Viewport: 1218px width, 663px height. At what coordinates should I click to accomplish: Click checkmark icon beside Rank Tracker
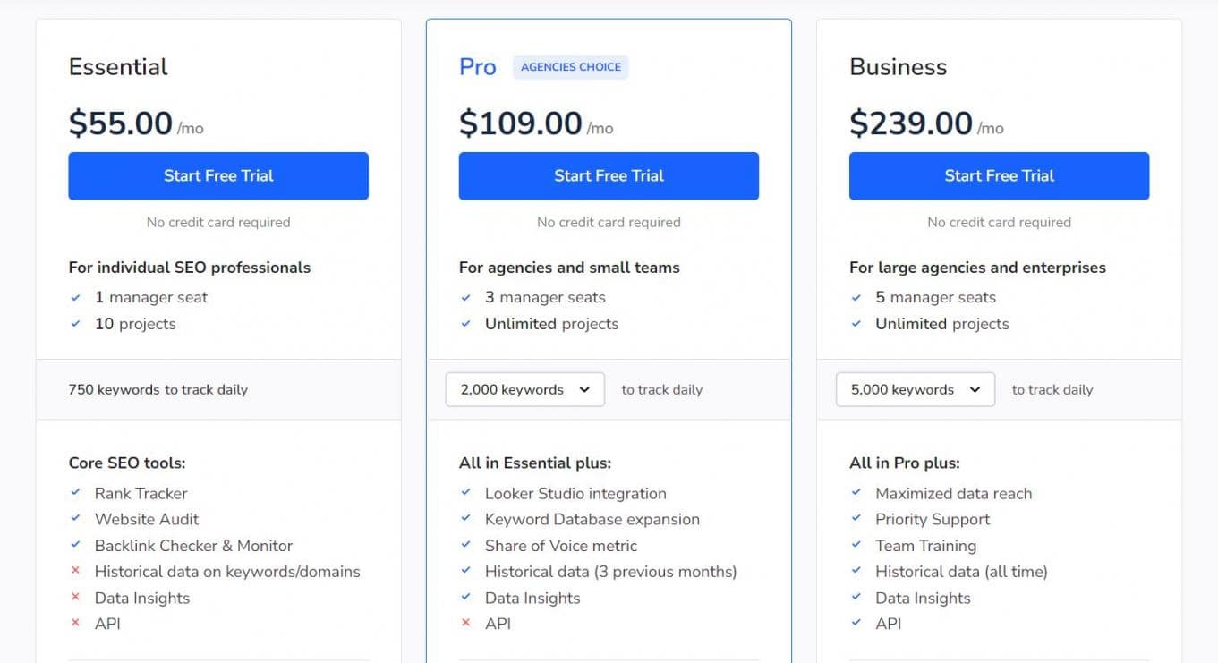pyautogui.click(x=76, y=493)
